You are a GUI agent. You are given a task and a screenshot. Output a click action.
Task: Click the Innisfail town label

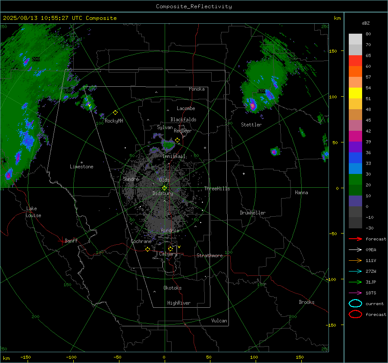[x=174, y=156]
